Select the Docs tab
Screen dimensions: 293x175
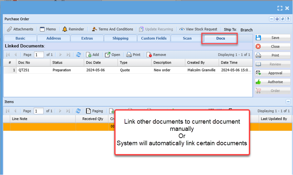[220, 38]
